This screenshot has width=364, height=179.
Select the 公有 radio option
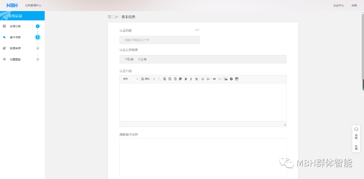139,59
